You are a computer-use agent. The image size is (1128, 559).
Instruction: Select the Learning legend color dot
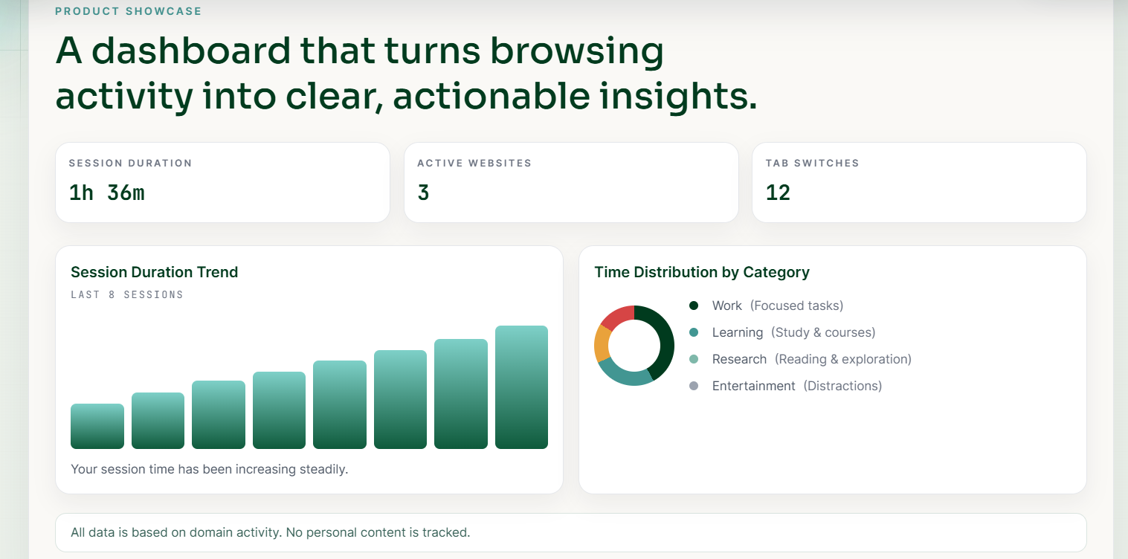point(693,332)
